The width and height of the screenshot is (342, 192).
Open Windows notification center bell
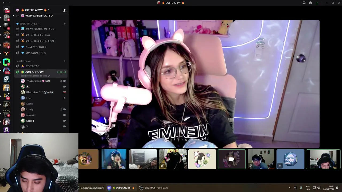337,188
